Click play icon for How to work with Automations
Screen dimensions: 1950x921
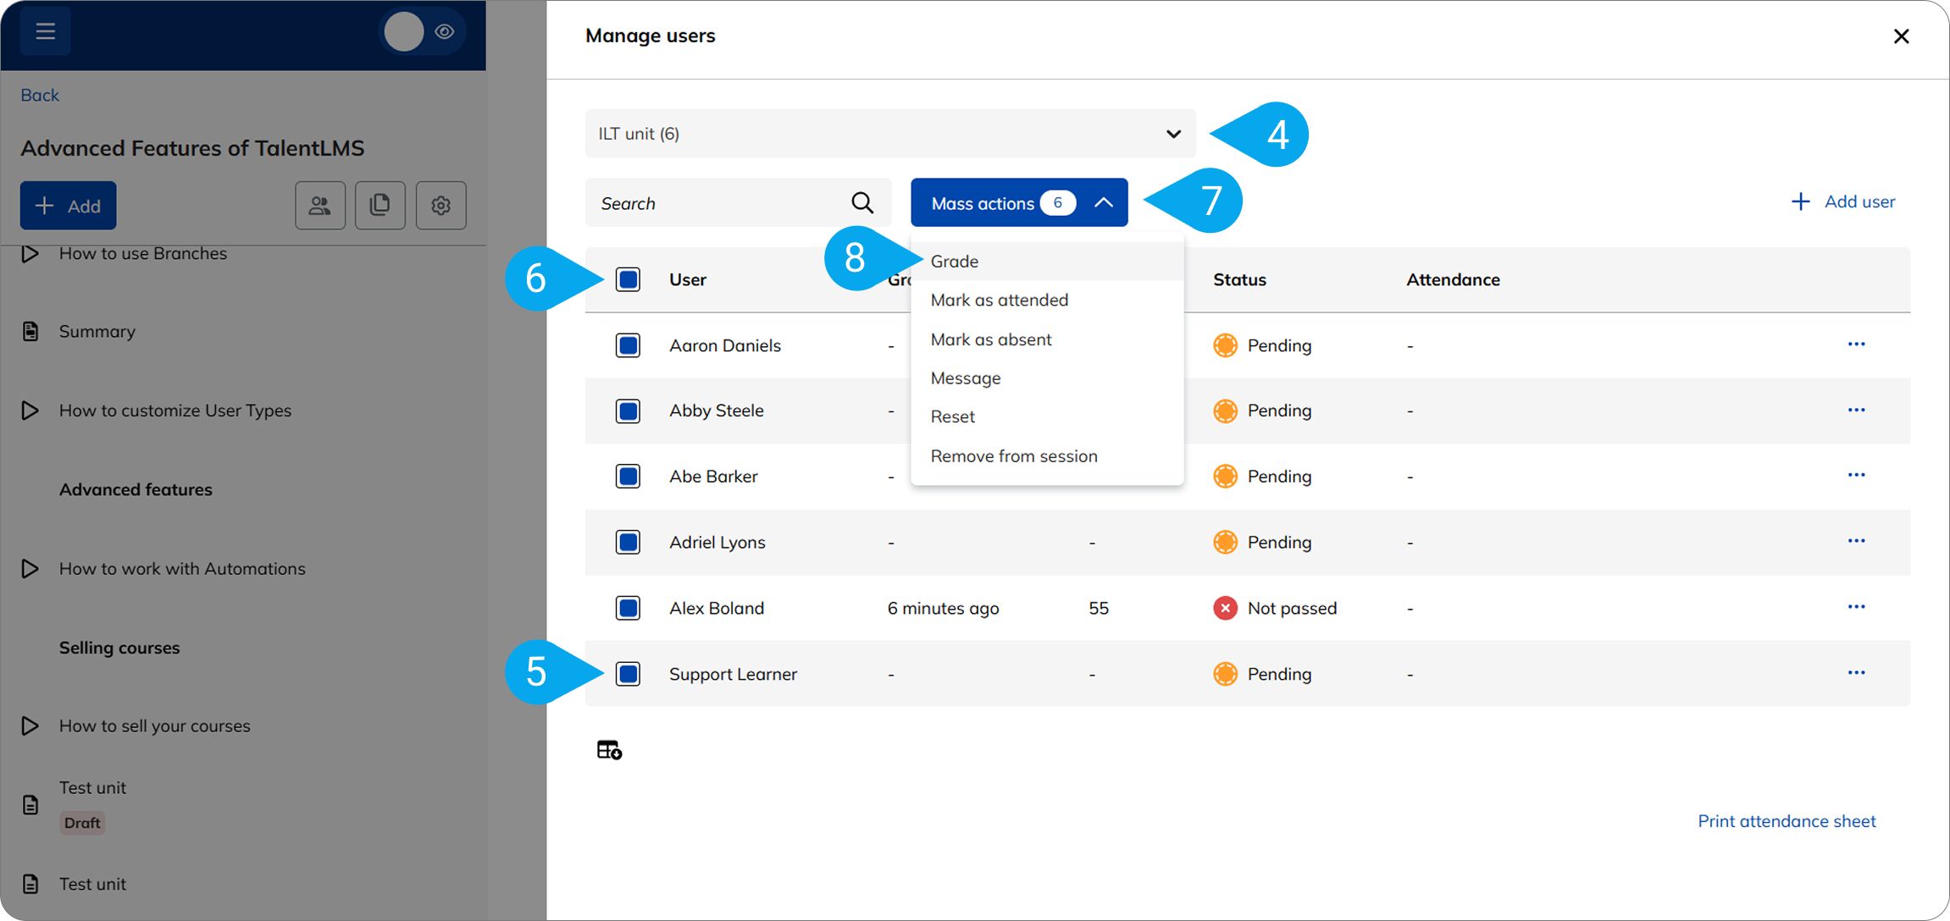coord(30,568)
